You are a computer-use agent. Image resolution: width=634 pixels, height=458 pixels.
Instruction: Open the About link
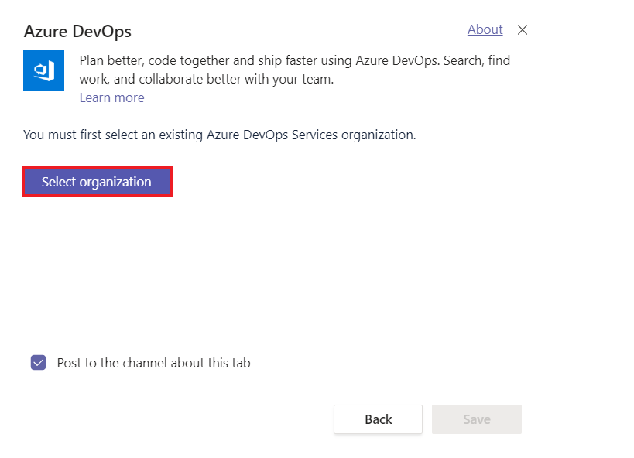[x=485, y=29]
